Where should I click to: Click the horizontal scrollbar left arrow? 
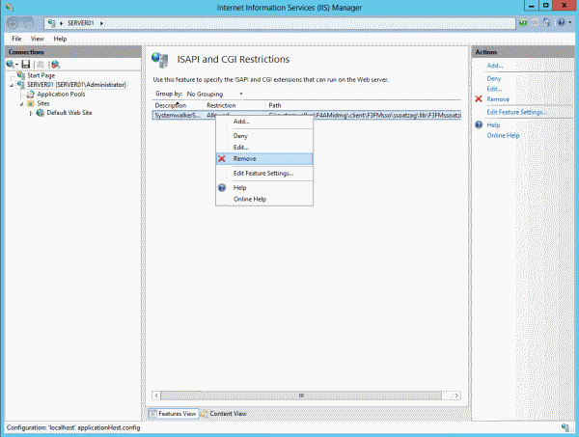pyautogui.click(x=156, y=396)
